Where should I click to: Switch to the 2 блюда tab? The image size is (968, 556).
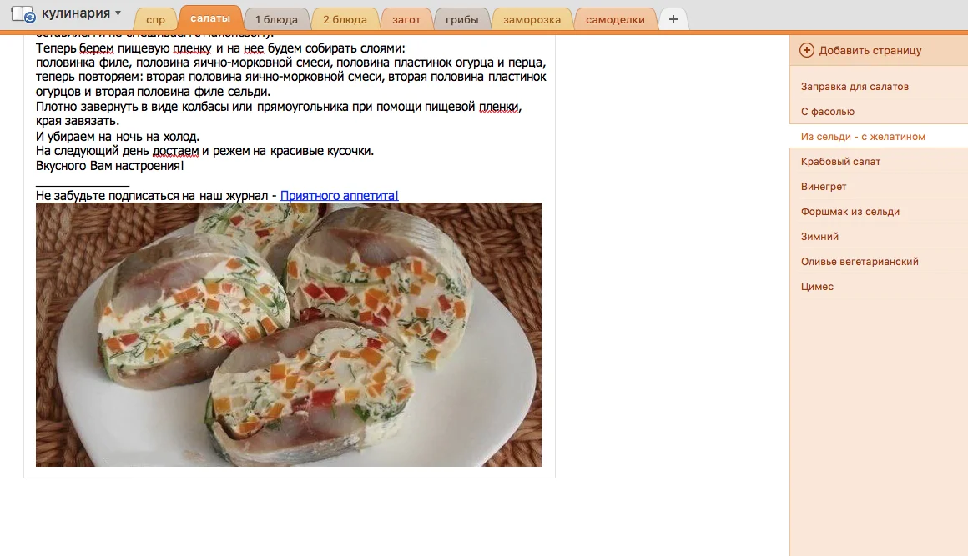tap(345, 20)
